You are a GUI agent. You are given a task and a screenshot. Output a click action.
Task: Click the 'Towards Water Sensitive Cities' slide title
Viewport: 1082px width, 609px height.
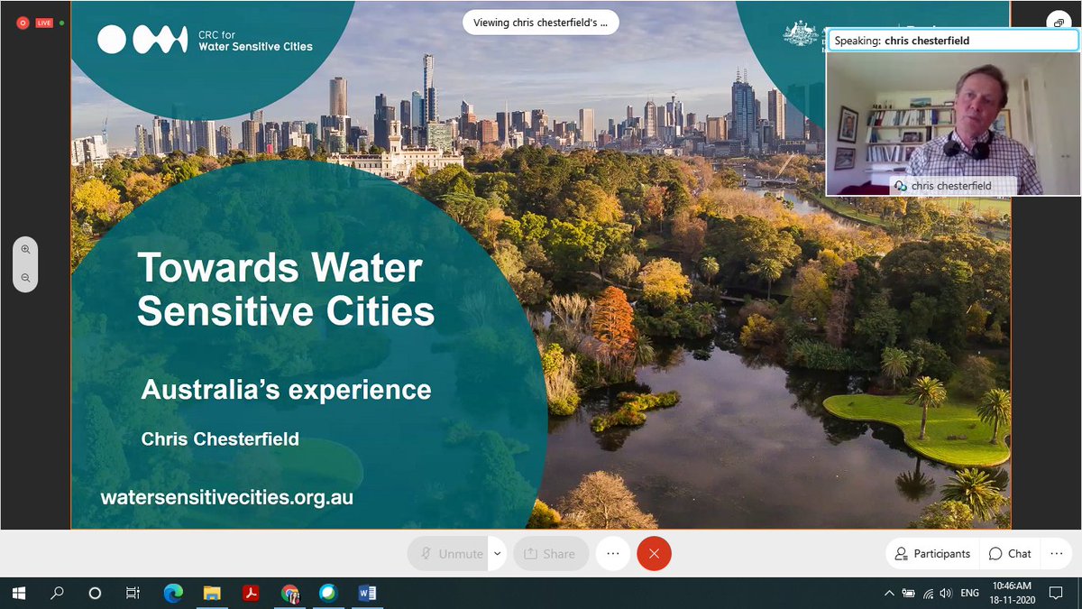(x=285, y=290)
